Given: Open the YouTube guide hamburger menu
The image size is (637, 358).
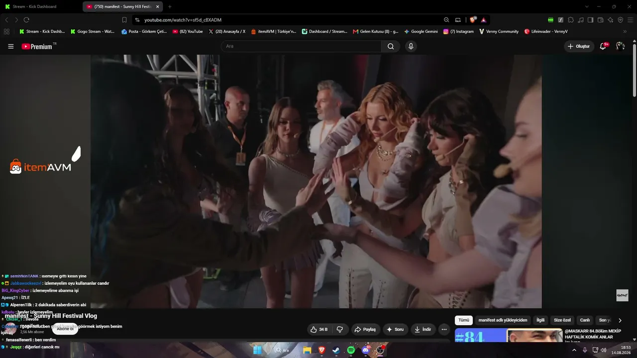Looking at the screenshot, I should [11, 46].
